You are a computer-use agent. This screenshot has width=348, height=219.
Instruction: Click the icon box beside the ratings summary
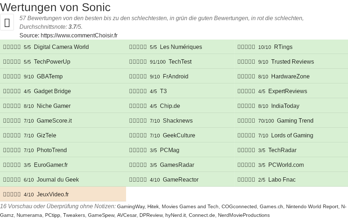7,22
